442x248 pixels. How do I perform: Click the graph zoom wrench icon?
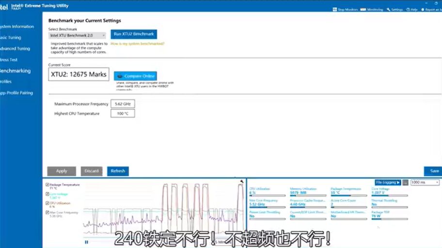coord(241,182)
